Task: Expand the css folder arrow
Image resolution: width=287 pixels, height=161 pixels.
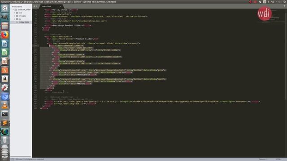Action: pos(15,13)
